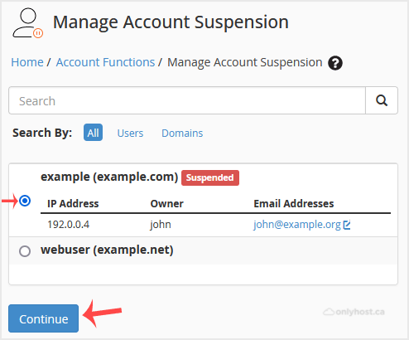Click the account suspension user icon
The height and width of the screenshot is (340, 409).
point(27,22)
